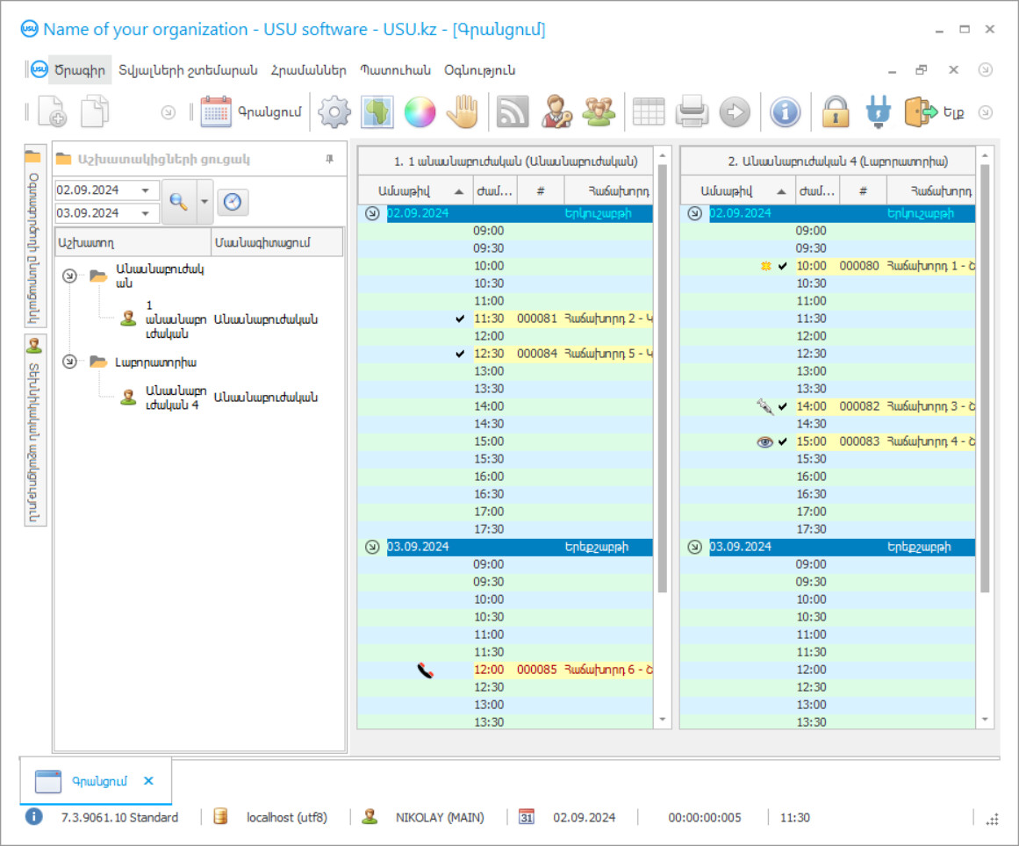The width and height of the screenshot is (1019, 846).
Task: Toggle checkmark on 12:30 appointment 000084
Action: tap(461, 354)
